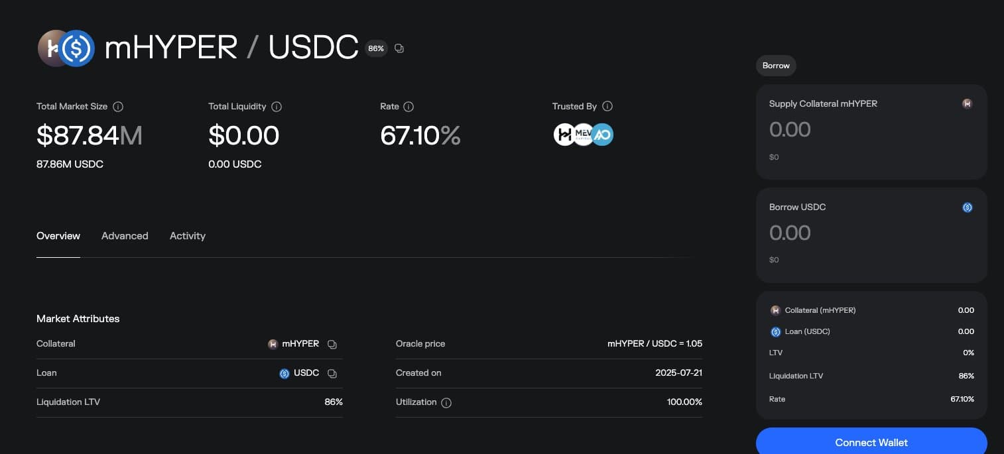Open the Rate info tooltip icon
1004x454 pixels.
[x=408, y=107]
